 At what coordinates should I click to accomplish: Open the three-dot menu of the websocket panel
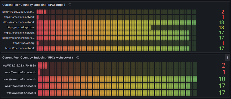227,57
